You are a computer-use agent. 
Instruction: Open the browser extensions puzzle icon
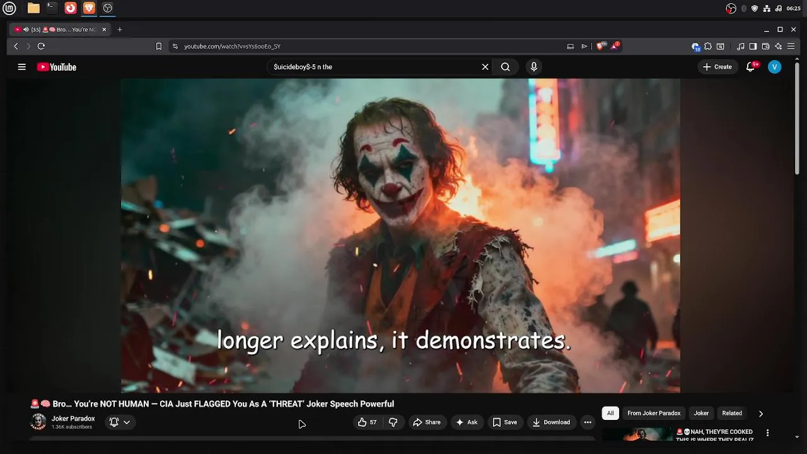pyautogui.click(x=708, y=46)
